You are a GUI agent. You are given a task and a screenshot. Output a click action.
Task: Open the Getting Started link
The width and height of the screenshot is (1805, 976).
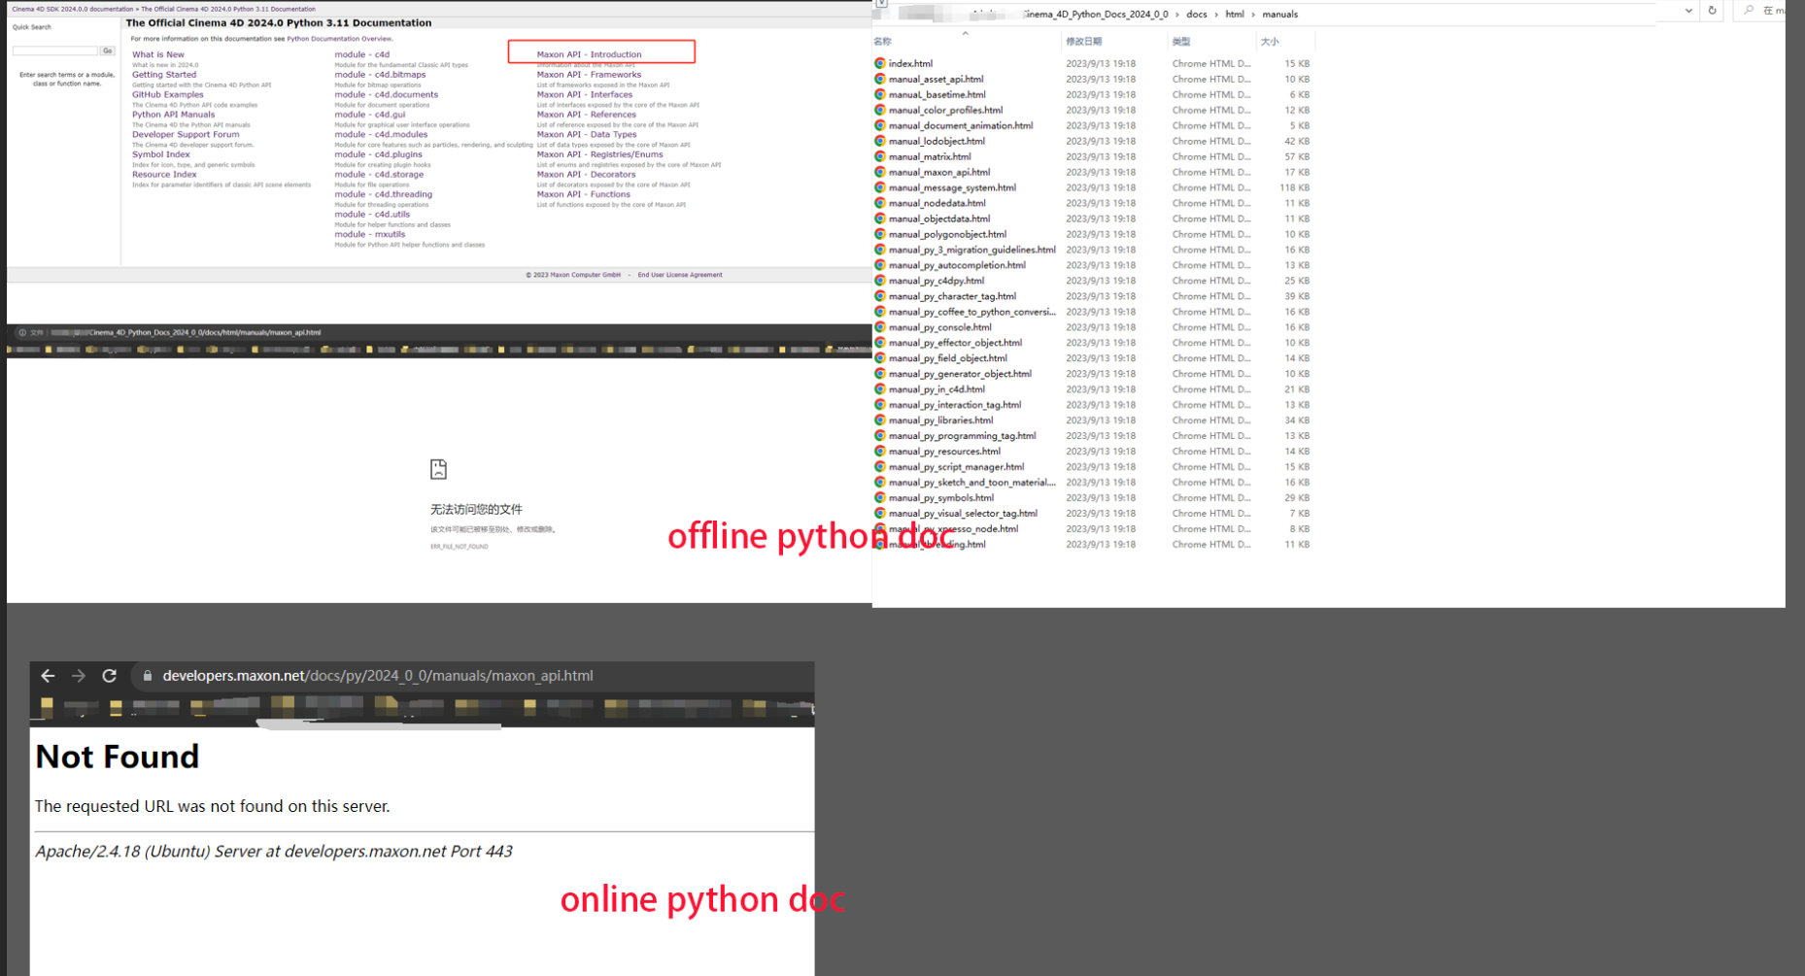[x=164, y=75]
